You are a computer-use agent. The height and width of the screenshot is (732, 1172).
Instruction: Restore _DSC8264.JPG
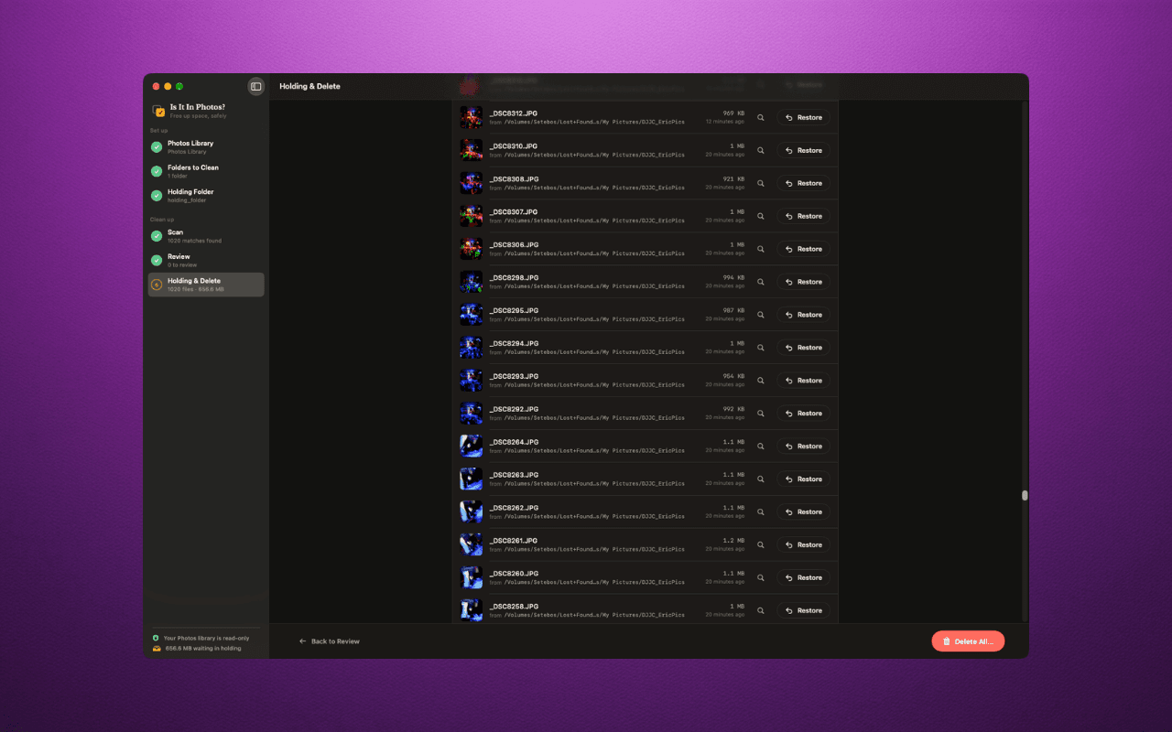click(804, 447)
